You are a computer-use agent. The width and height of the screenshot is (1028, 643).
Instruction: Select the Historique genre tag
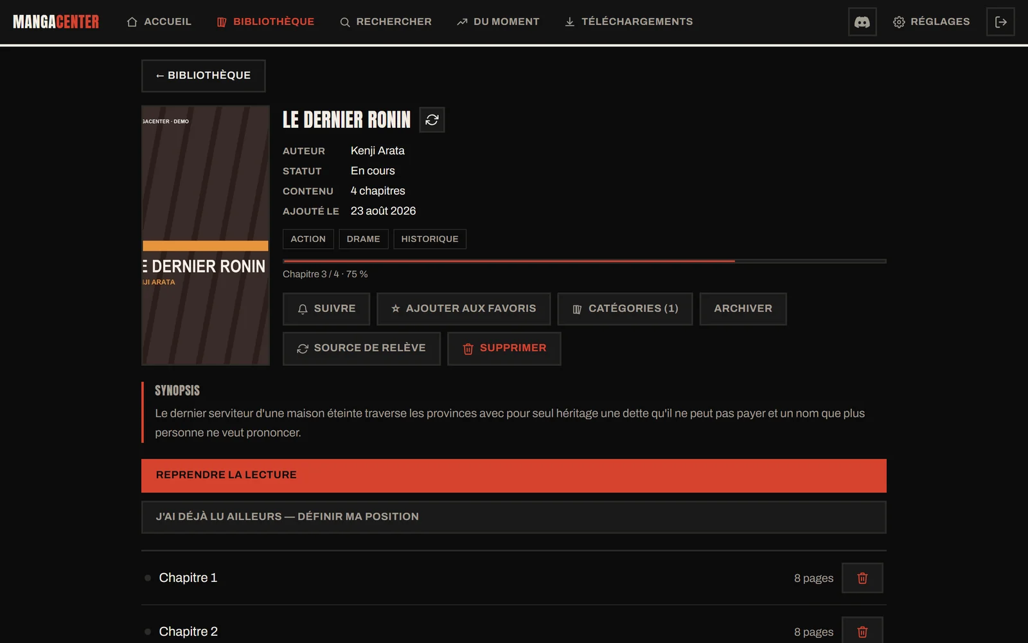tap(430, 239)
